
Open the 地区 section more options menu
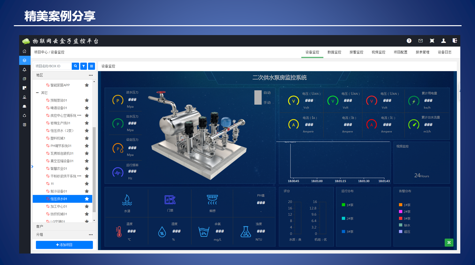[x=91, y=75]
